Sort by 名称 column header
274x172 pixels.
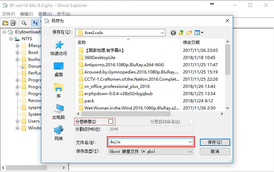(x=128, y=42)
